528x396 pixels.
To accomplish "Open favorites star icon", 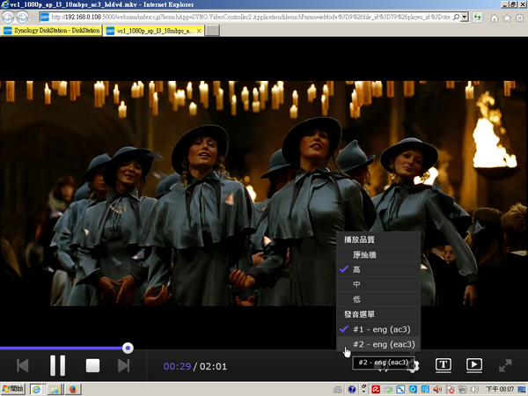I will click(507, 18).
